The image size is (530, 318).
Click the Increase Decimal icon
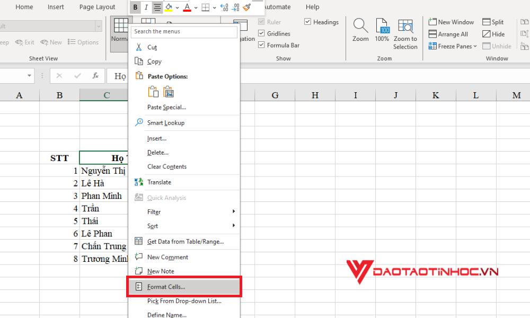(x=223, y=7)
